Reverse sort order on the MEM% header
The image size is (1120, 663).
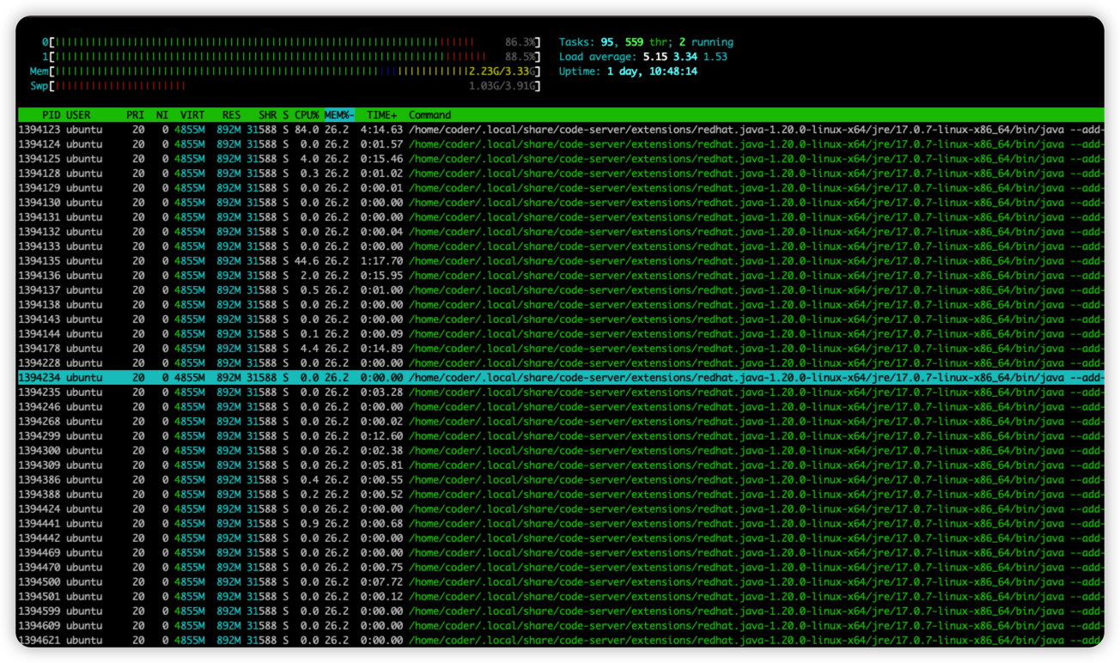pyautogui.click(x=339, y=115)
